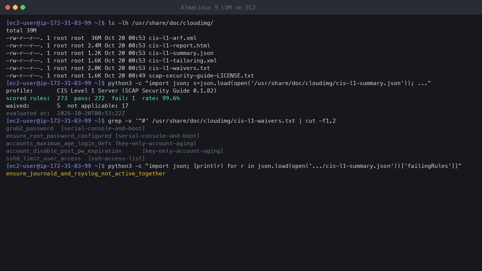Click the failing rule ensure_journald_and_rsyslog_not_active_together

click(86, 174)
